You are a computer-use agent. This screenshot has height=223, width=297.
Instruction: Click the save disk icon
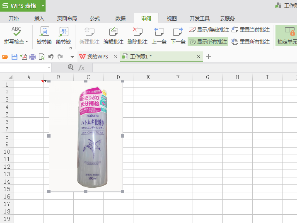14,57
